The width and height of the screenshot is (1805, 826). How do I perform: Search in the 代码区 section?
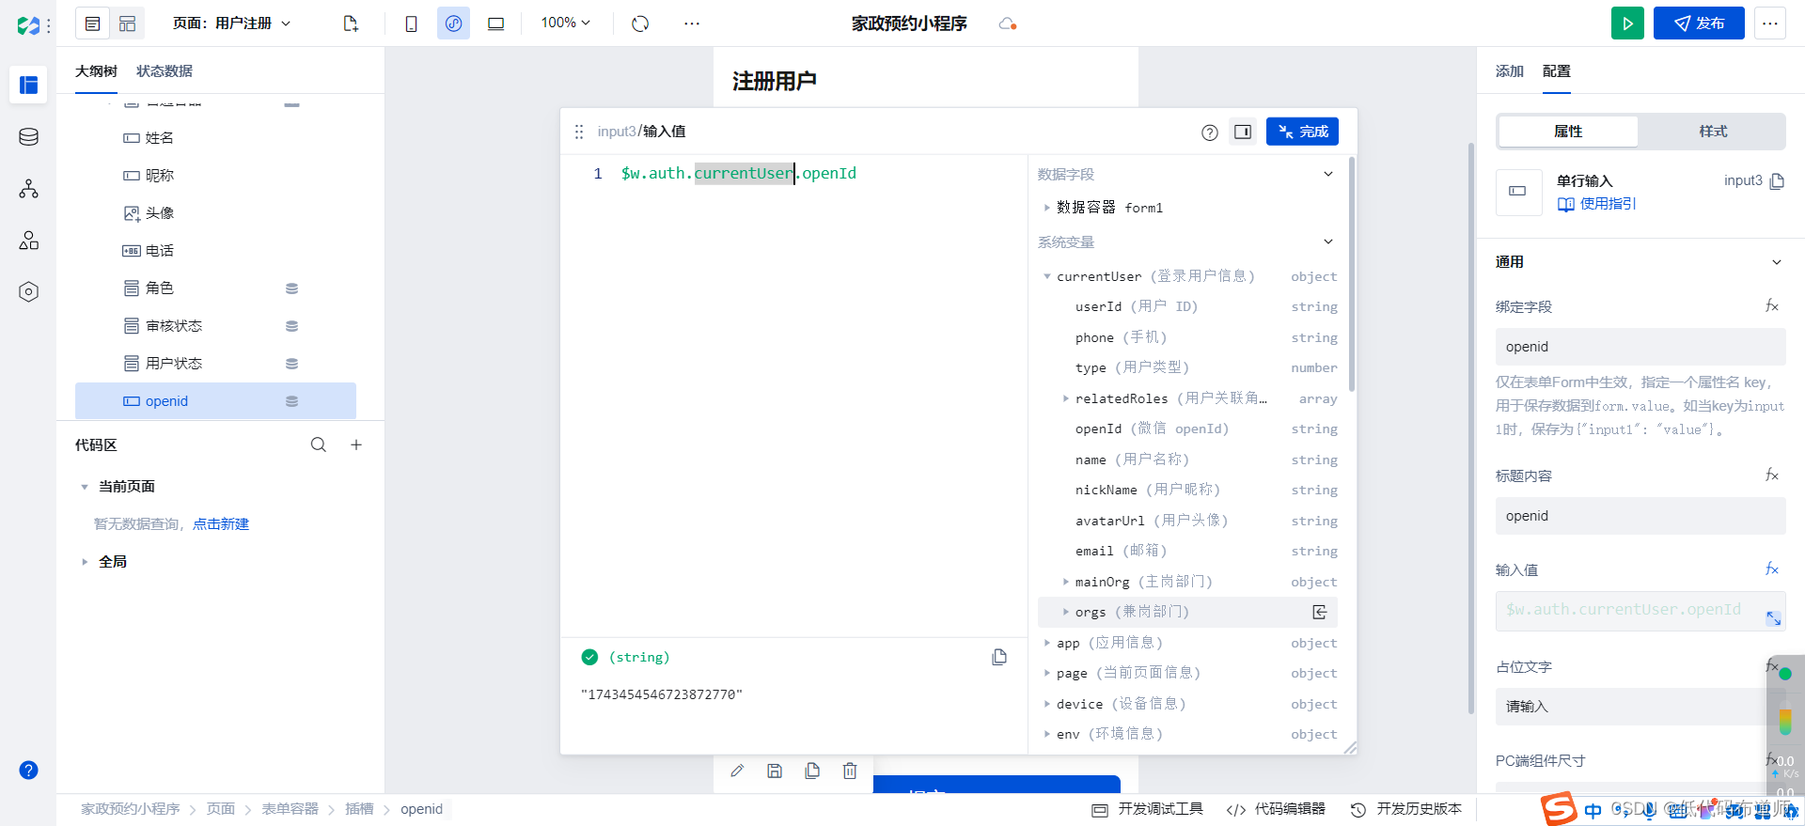coord(319,444)
